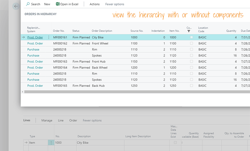Click the Search button label
This screenshot has height=151, width=250.
[35, 4]
